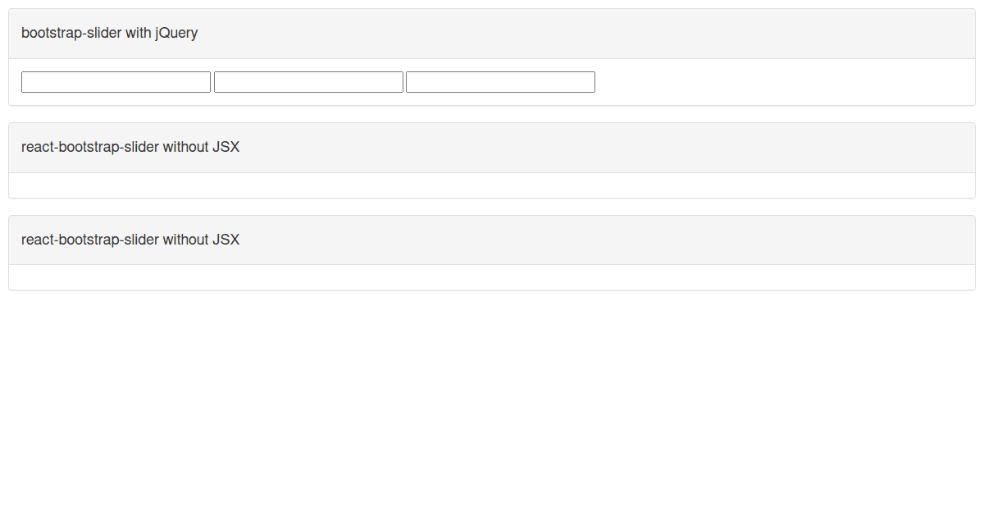Click the bottom panel's header bar
984x517 pixels.
[x=492, y=240]
